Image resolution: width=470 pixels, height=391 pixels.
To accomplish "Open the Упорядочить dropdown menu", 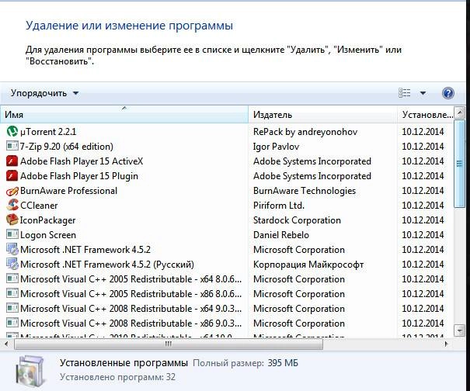I will click(x=44, y=93).
